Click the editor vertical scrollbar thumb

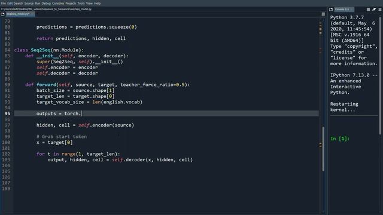323,149
